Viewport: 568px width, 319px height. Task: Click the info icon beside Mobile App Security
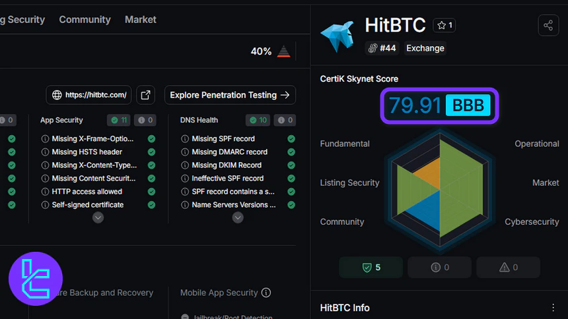[266, 293]
